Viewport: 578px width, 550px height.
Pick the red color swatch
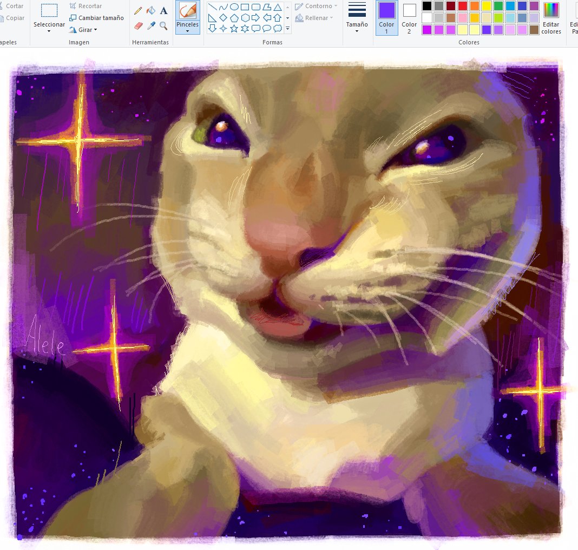[x=463, y=6]
